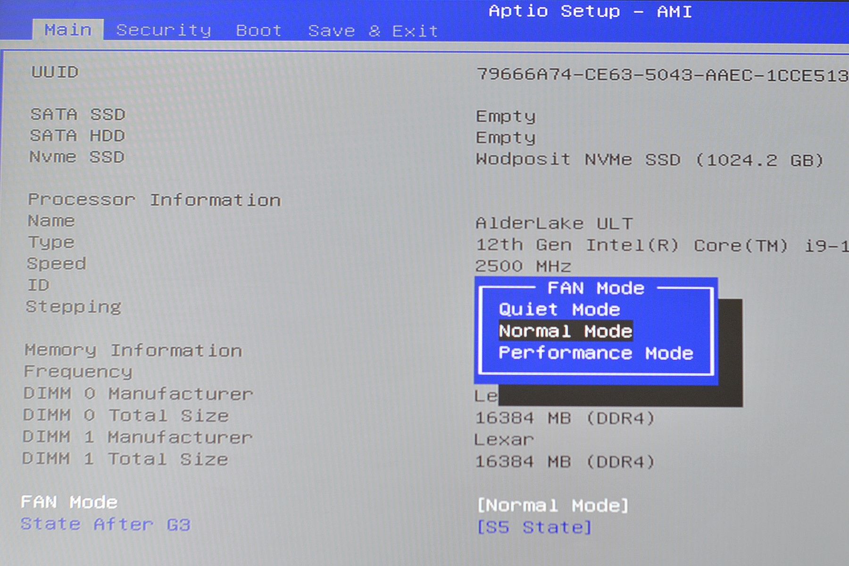Click the Processor Information heading

154,200
